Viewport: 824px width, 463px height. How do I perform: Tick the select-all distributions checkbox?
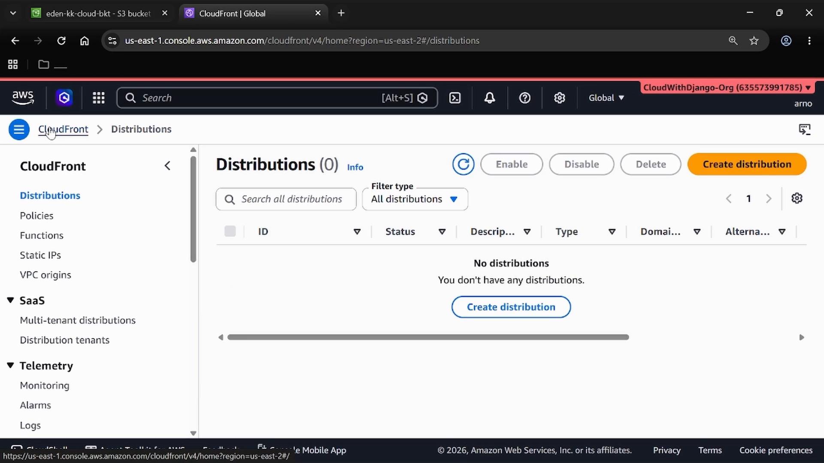point(230,231)
